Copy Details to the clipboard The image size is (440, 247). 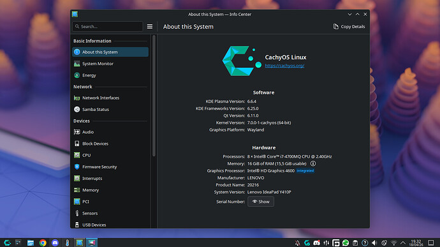349,26
